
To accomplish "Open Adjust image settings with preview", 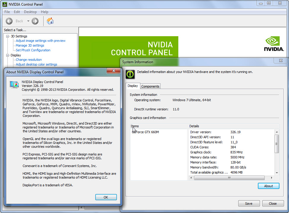I will [41, 41].
